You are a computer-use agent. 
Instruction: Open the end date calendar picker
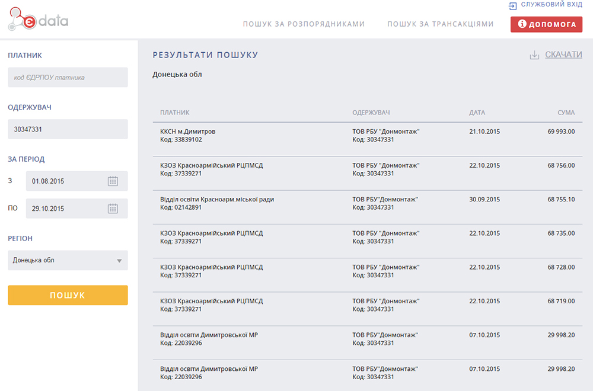click(113, 209)
